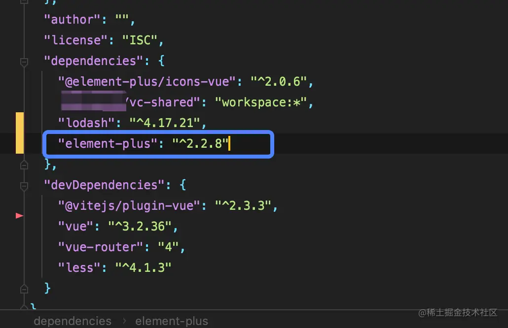Click "@vitejs/plugin-vue" package name

(x=129, y=206)
